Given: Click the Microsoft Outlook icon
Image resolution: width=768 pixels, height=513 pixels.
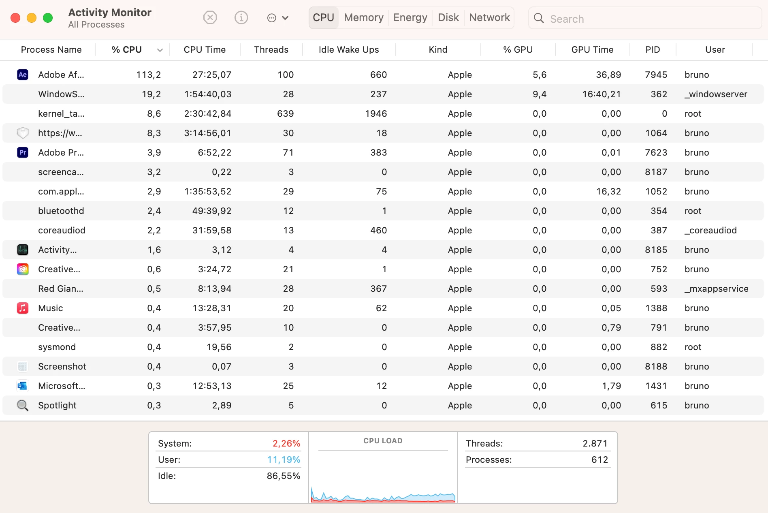Looking at the screenshot, I should click(x=23, y=386).
